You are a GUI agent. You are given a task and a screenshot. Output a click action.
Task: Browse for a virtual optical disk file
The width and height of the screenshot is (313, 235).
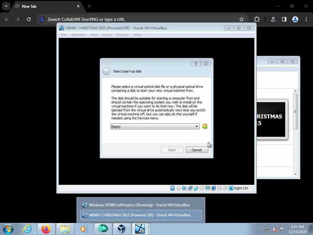204,126
